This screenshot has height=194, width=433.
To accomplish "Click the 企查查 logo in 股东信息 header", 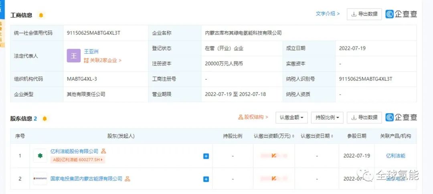I will (x=401, y=117).
